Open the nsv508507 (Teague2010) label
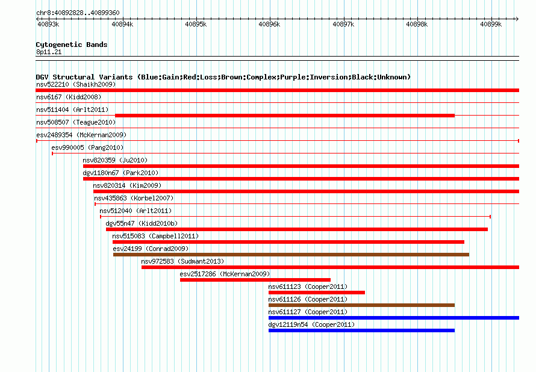The image size is (536, 372). [x=76, y=122]
